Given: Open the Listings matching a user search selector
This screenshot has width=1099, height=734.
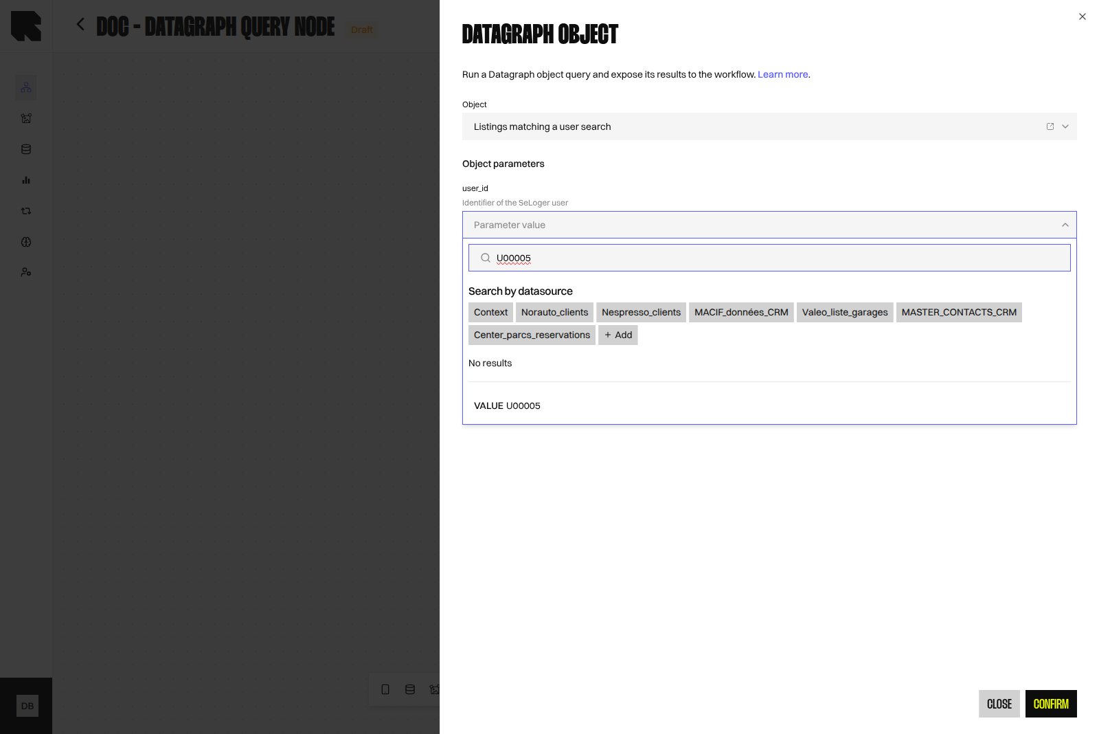Looking at the screenshot, I should point(769,126).
